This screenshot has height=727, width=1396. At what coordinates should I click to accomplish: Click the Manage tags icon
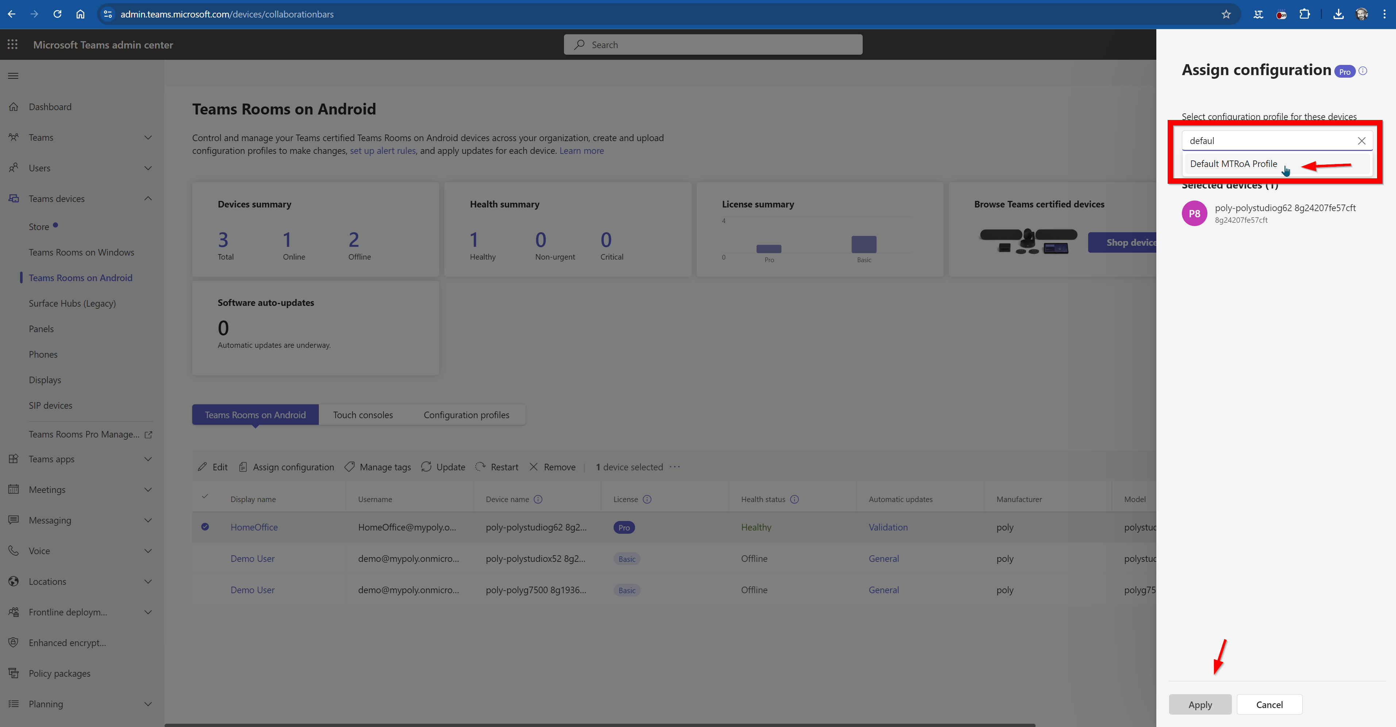(349, 467)
